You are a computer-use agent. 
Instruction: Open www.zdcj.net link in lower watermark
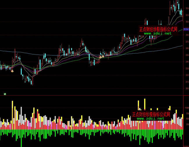pyautogui.click(x=150, y=118)
